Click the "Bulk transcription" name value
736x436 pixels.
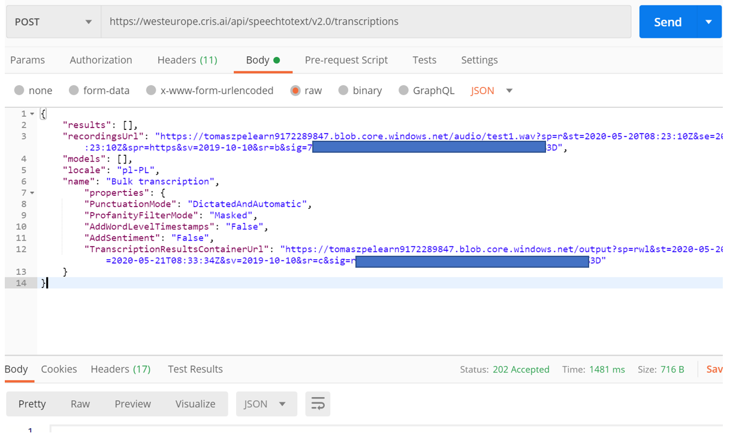(161, 181)
